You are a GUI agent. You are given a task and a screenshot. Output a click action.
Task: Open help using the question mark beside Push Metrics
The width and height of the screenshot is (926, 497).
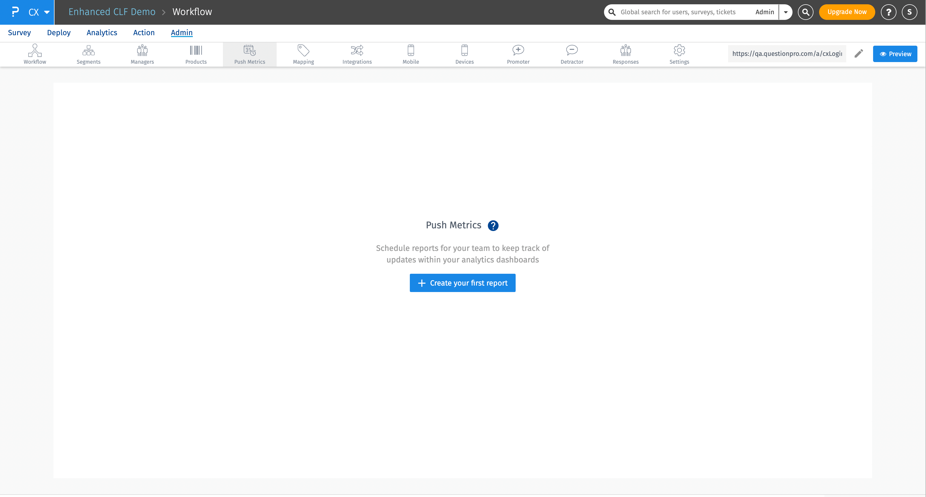[493, 225]
